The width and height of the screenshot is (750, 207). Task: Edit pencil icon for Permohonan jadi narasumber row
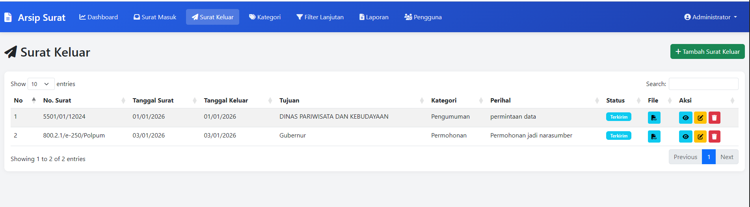pos(700,136)
